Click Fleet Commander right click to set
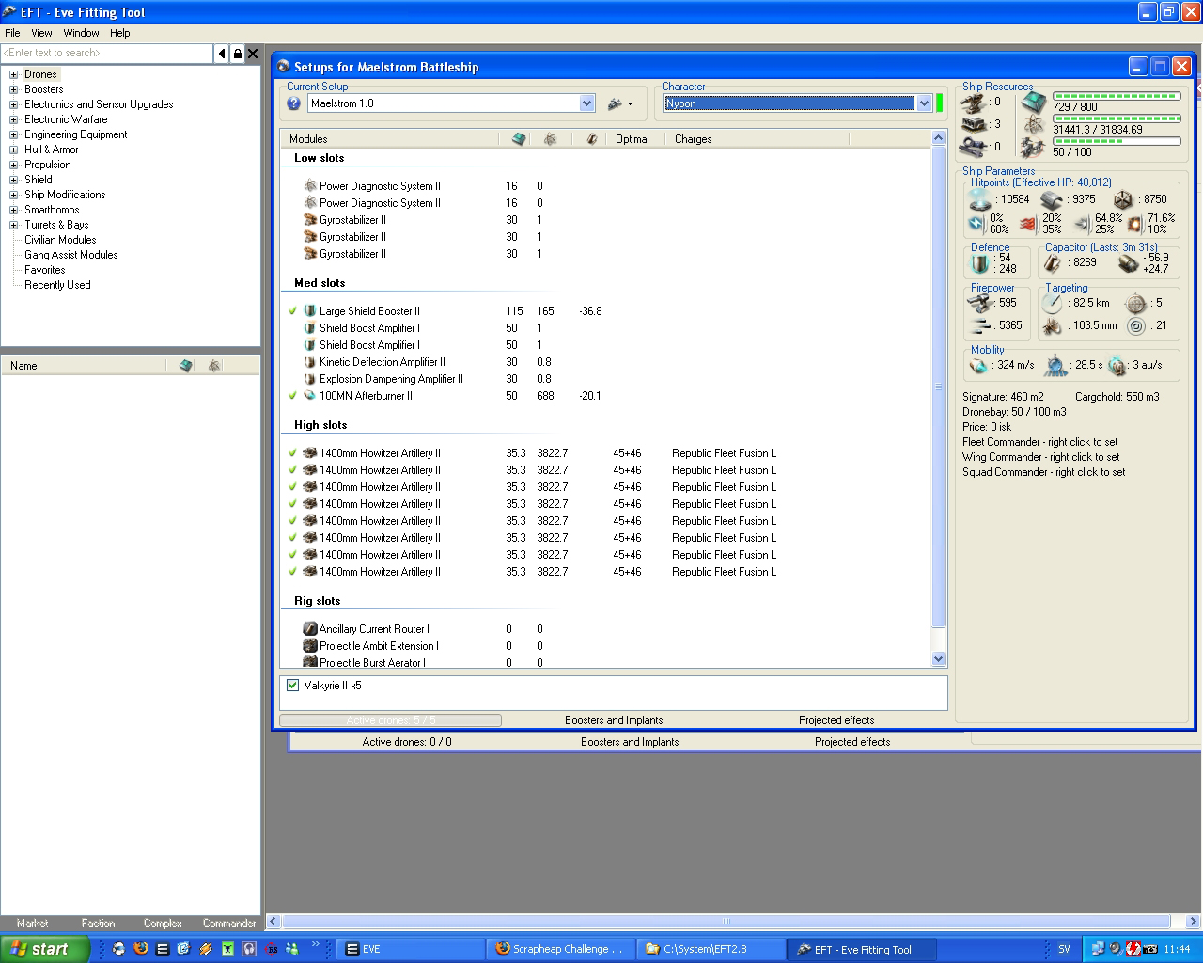This screenshot has width=1203, height=963. tap(1039, 442)
